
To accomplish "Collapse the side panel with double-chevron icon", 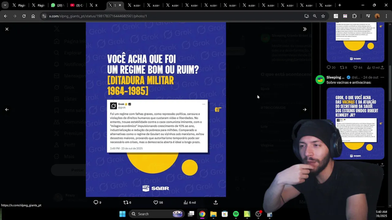I will point(305,29).
